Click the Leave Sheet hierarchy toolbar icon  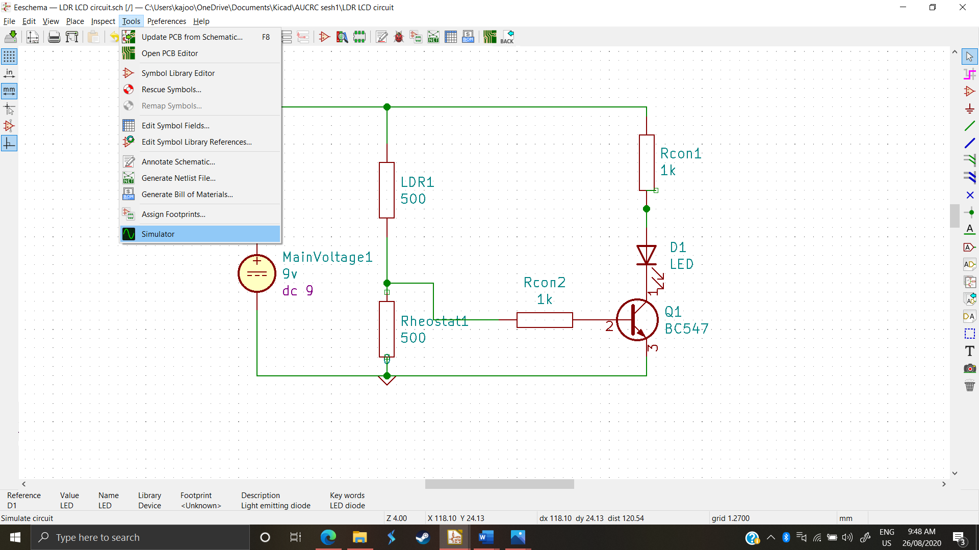(303, 37)
